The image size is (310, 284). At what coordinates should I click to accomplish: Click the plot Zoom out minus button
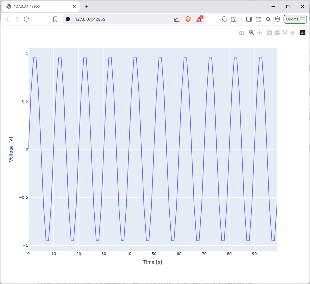[277, 33]
